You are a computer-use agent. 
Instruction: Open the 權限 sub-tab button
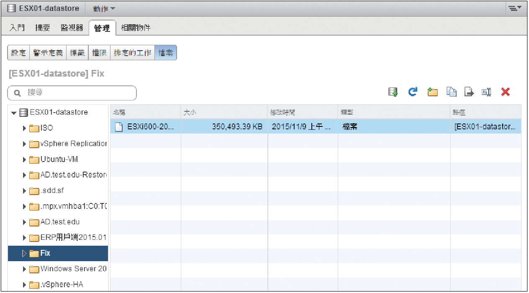point(99,53)
